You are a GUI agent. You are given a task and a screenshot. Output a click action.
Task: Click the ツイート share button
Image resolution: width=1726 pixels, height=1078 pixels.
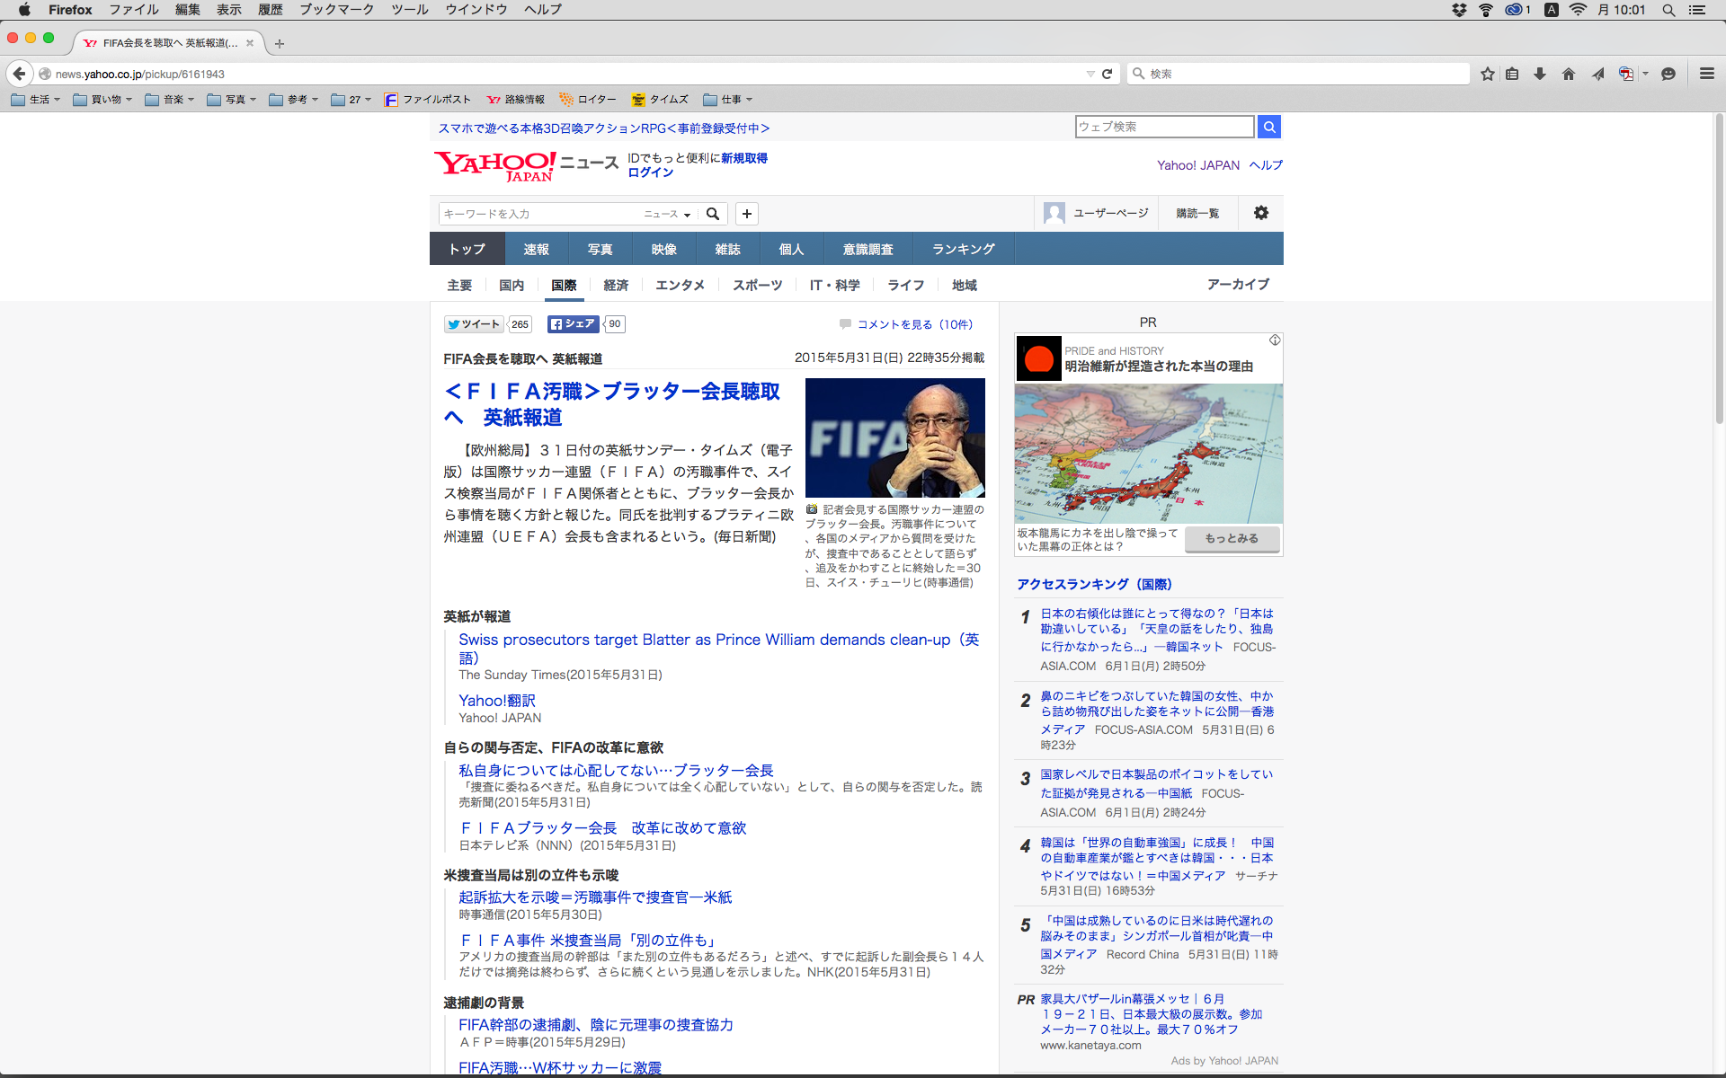click(x=474, y=324)
